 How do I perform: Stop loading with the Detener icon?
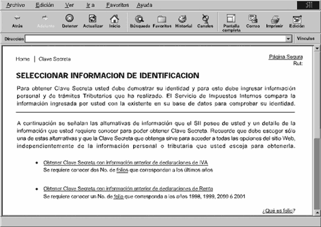pyautogui.click(x=69, y=21)
